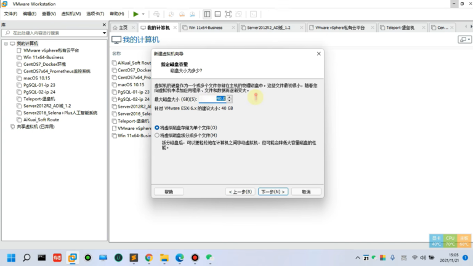Open Sublime Text from the taskbar

pos(134,258)
